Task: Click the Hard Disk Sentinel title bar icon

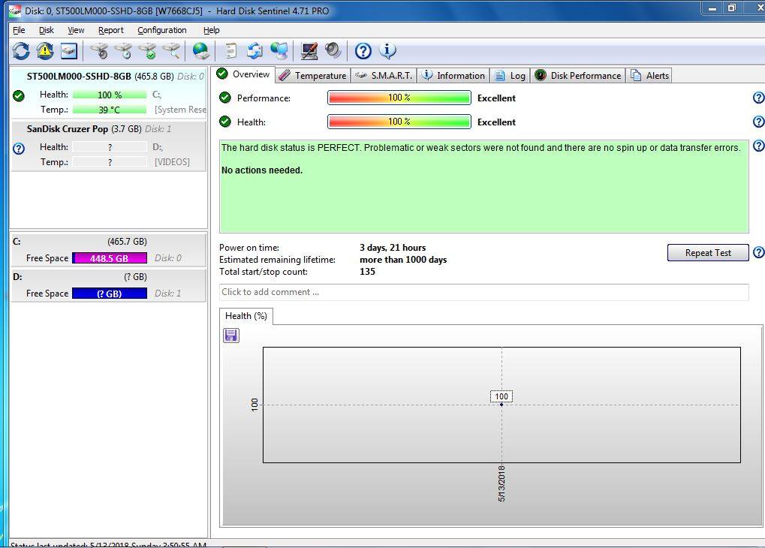Action: click(15, 11)
